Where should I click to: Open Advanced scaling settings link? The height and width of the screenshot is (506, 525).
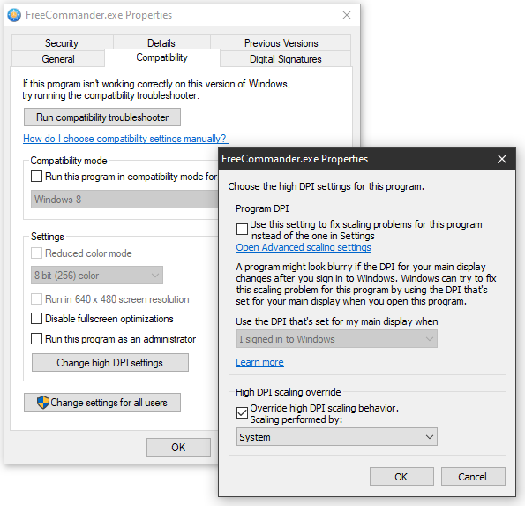click(304, 247)
